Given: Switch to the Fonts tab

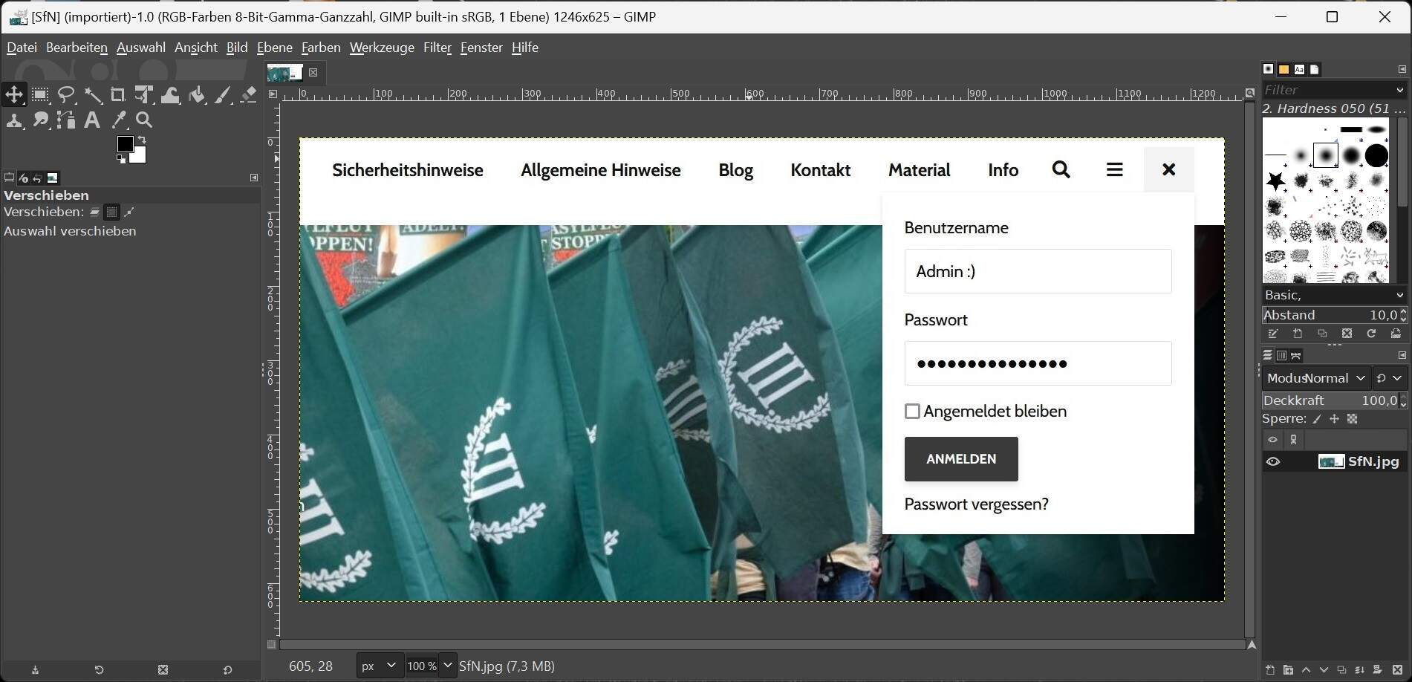Looking at the screenshot, I should [1299, 69].
